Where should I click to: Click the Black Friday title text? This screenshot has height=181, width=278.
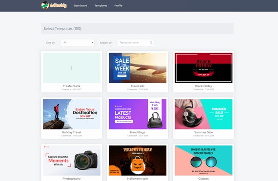[x=203, y=86]
